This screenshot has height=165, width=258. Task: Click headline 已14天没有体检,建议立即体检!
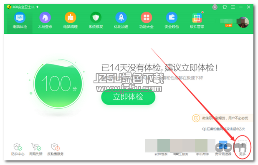click(x=159, y=67)
